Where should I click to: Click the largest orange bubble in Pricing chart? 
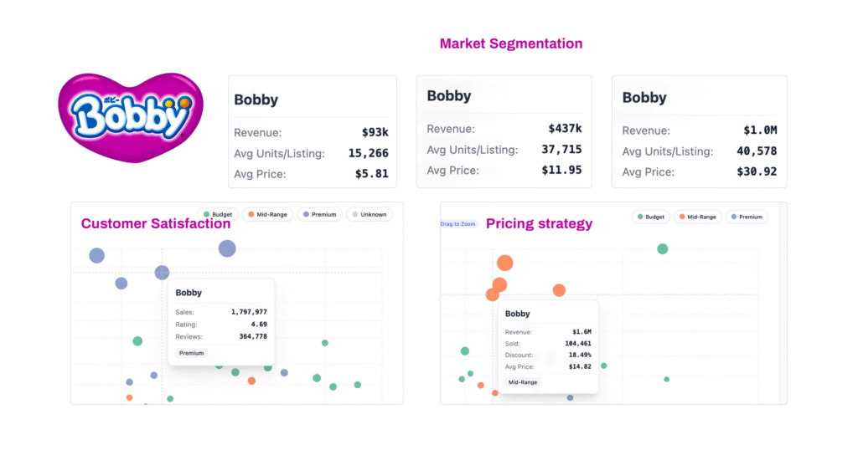[x=504, y=263]
